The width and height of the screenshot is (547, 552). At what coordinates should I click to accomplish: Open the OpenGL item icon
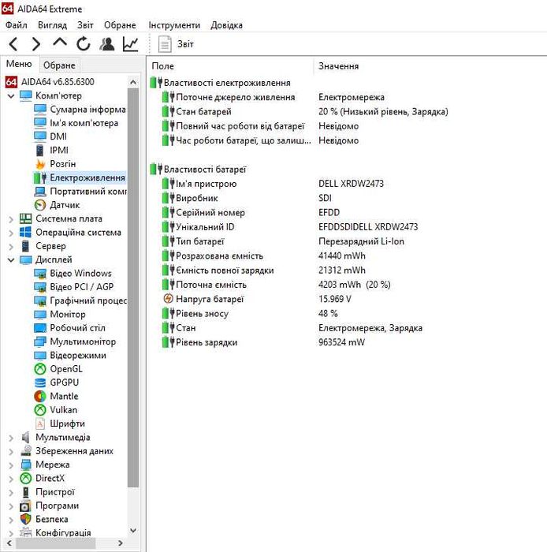point(40,369)
